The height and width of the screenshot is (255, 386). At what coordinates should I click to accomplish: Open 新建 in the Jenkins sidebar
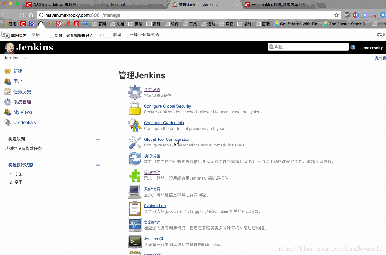pos(18,71)
